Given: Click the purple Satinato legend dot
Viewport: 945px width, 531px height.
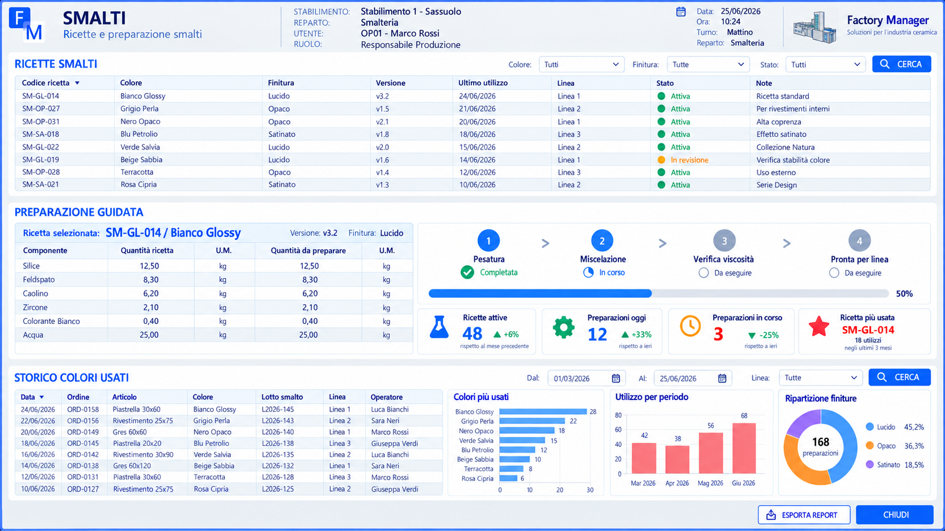Looking at the screenshot, I should (x=870, y=464).
